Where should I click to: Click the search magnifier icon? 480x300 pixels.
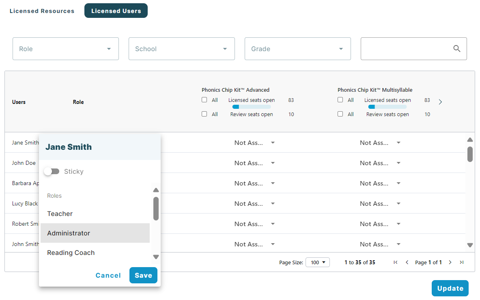[456, 49]
